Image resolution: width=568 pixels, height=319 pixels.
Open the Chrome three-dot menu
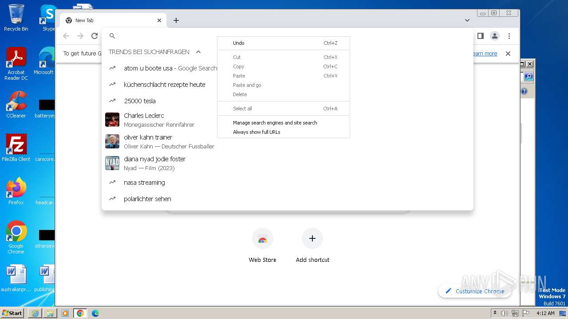click(509, 36)
